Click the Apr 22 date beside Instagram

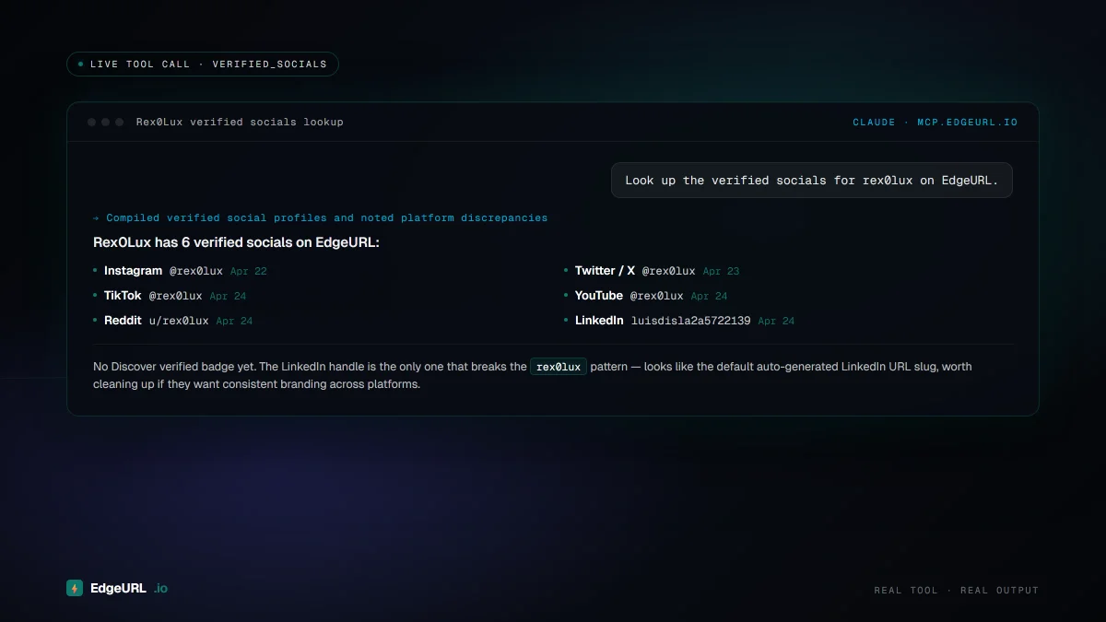point(248,272)
